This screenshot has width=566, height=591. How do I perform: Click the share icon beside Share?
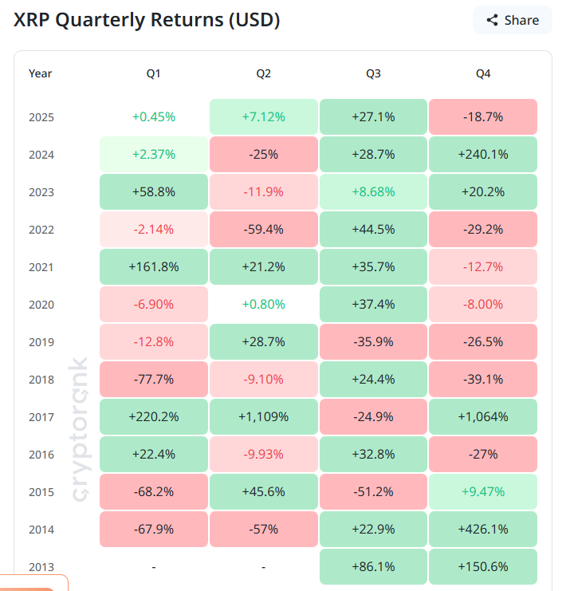492,20
